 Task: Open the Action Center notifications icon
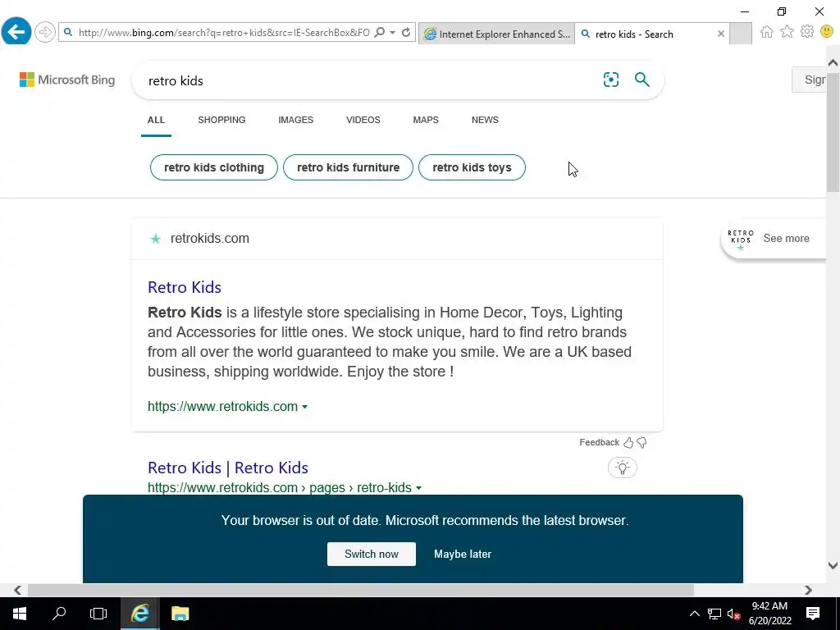pos(813,614)
